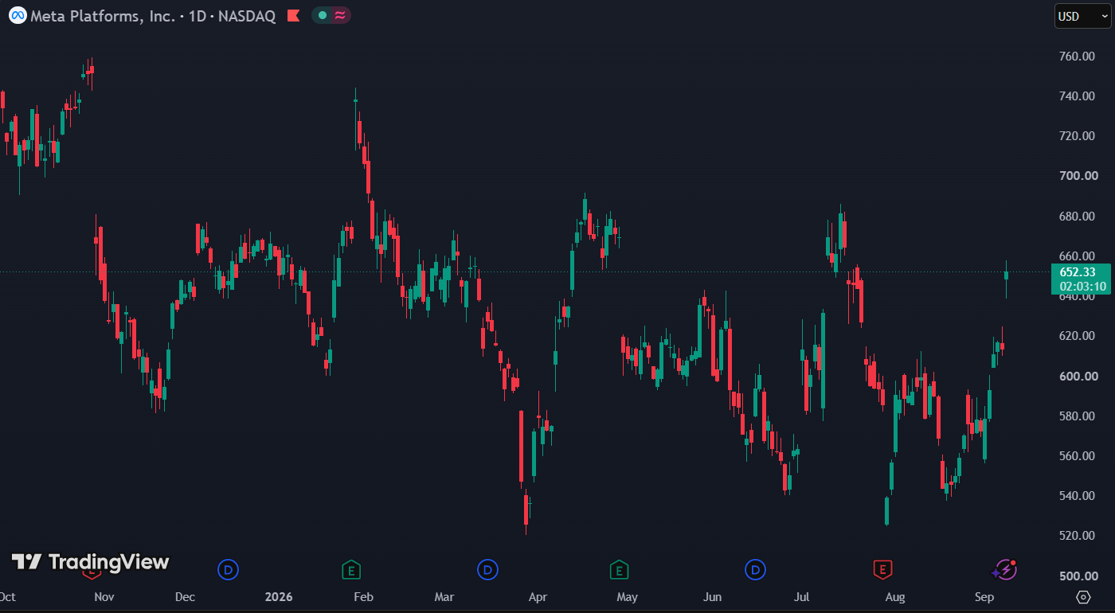Click the 600.00 price axis label
The height and width of the screenshot is (613, 1115).
tap(1079, 376)
